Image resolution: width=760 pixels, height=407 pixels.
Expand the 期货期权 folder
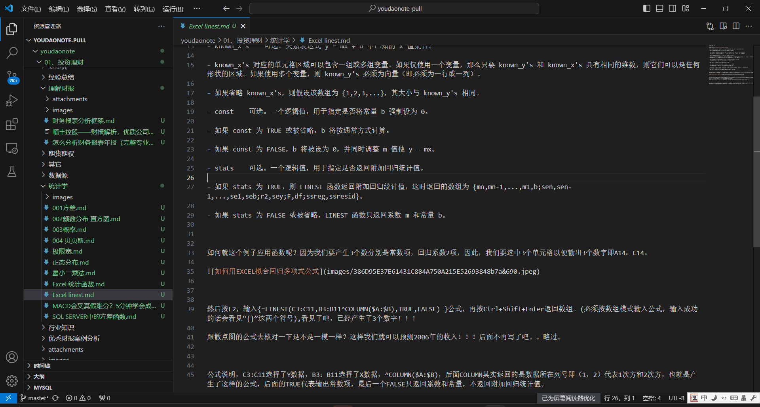(98, 153)
